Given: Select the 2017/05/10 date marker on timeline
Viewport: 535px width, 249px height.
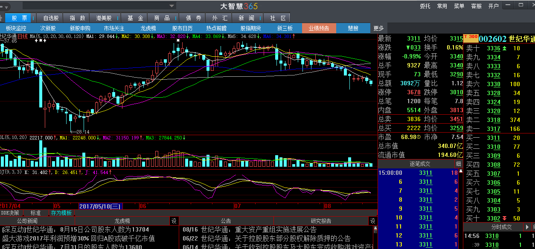Looking at the screenshot, I should (101, 206).
